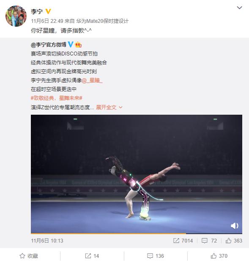Viewport: 249px width, 262px height.
Task: Open the #致敬经典,星舞未来# hashtag topic
Action: point(57,98)
